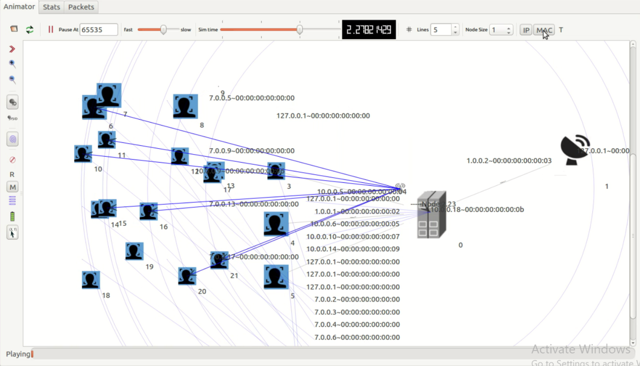This screenshot has height=366, width=640.
Task: Click the R routing button in sidebar
Action: (13, 174)
